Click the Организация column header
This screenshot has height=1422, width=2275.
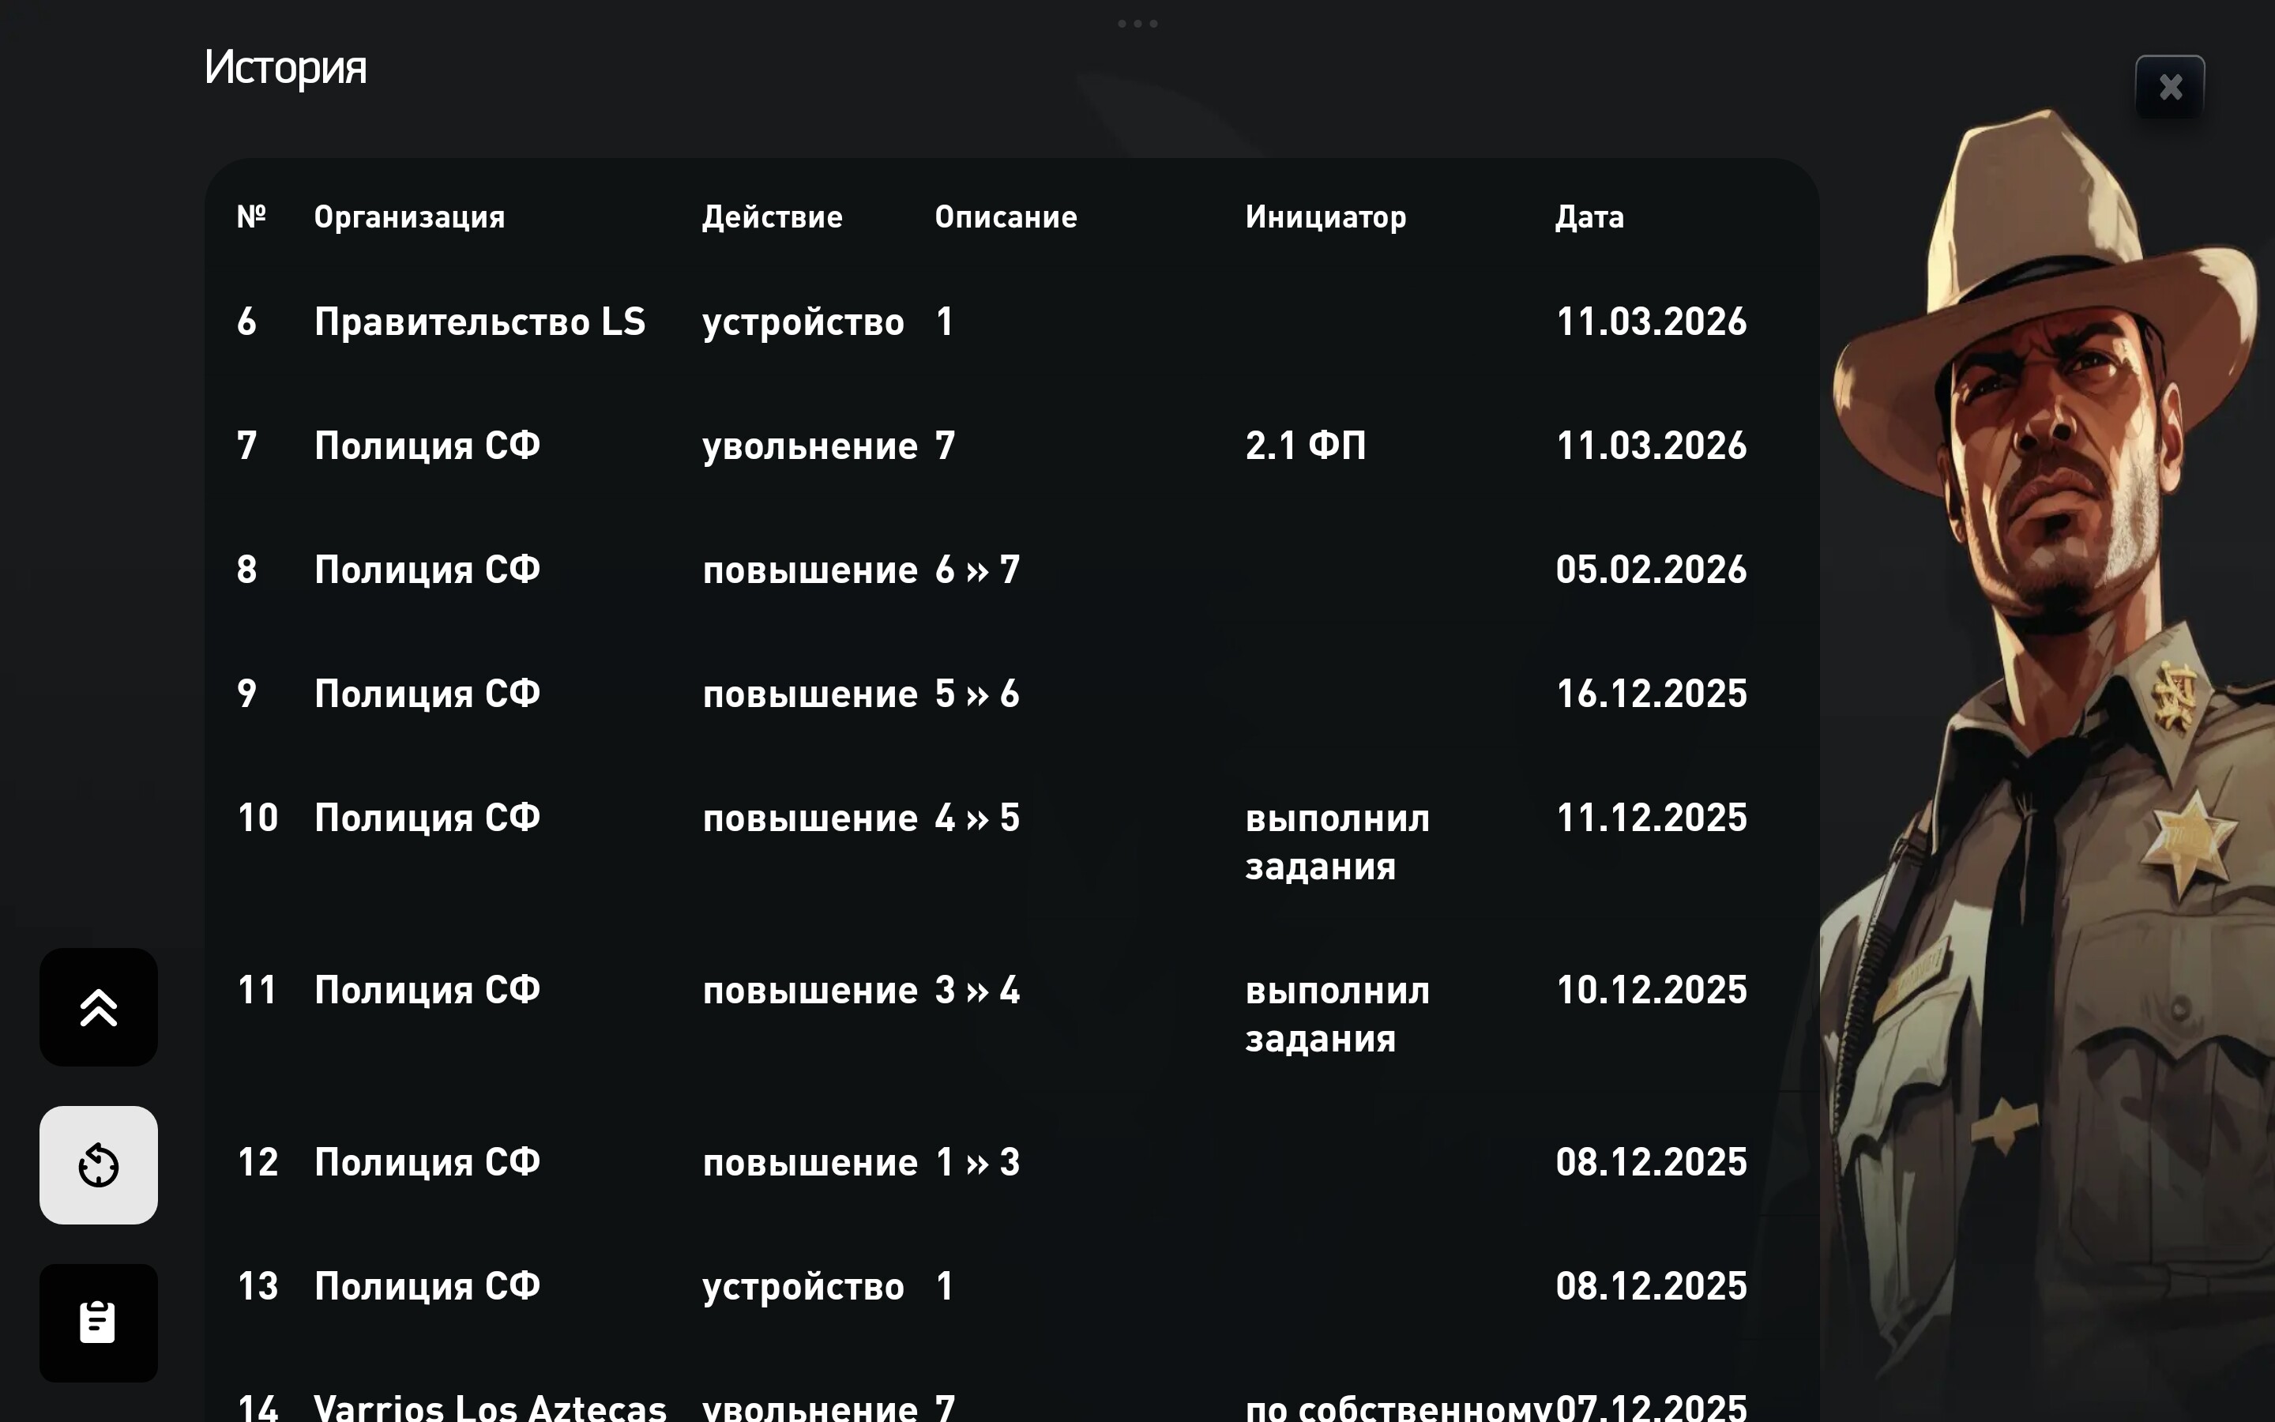409,217
